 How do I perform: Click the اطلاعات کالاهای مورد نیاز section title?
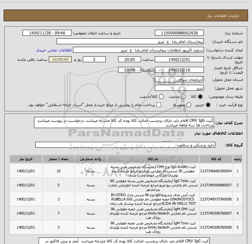pyautogui.click(x=218, y=133)
